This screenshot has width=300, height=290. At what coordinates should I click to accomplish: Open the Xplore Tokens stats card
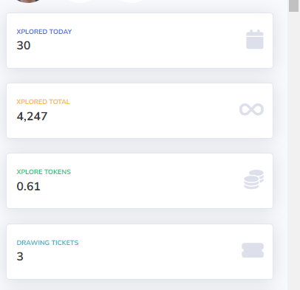(x=140, y=181)
